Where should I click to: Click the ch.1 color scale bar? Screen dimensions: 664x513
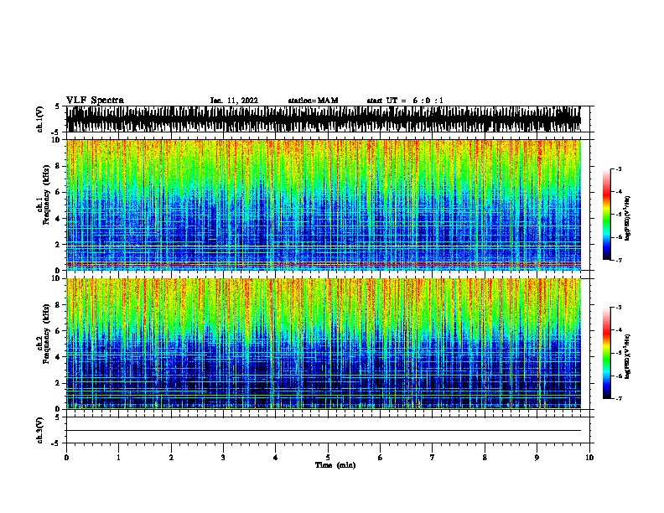tap(607, 215)
